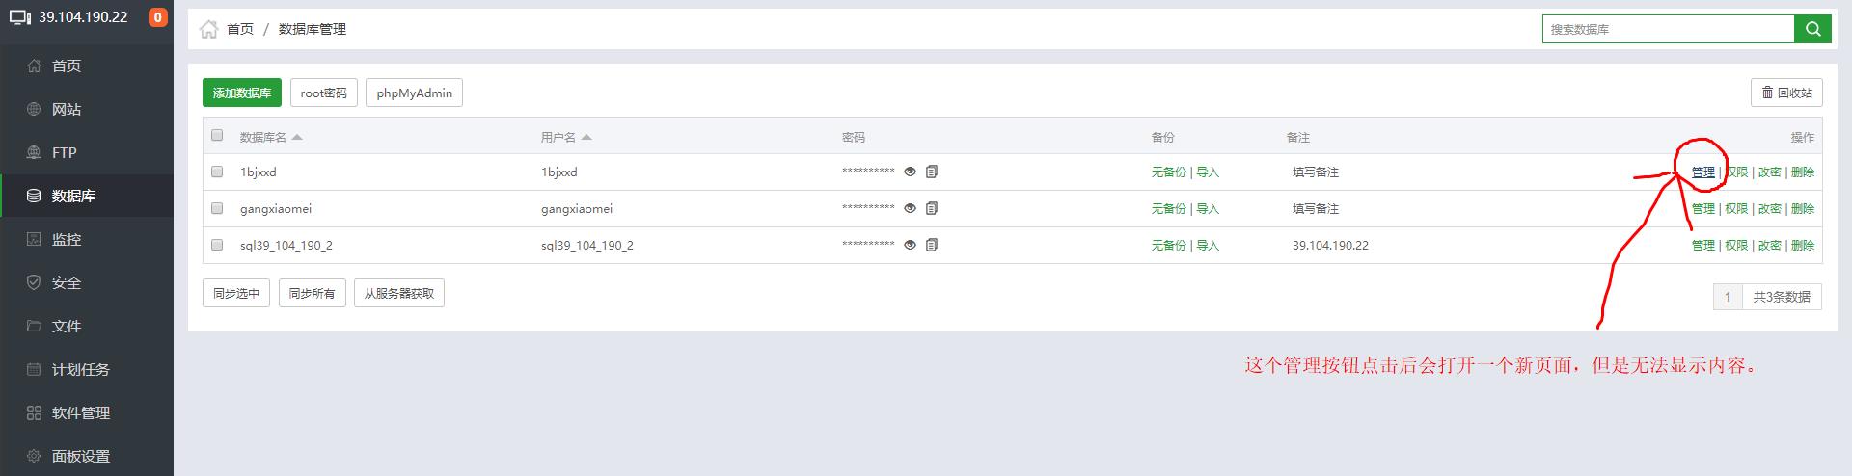This screenshot has height=476, width=1852.
Task: Show password for 1bjxxd database
Action: point(910,172)
